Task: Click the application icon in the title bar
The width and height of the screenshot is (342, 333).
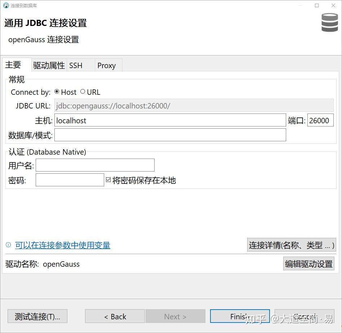Action: click(6, 5)
